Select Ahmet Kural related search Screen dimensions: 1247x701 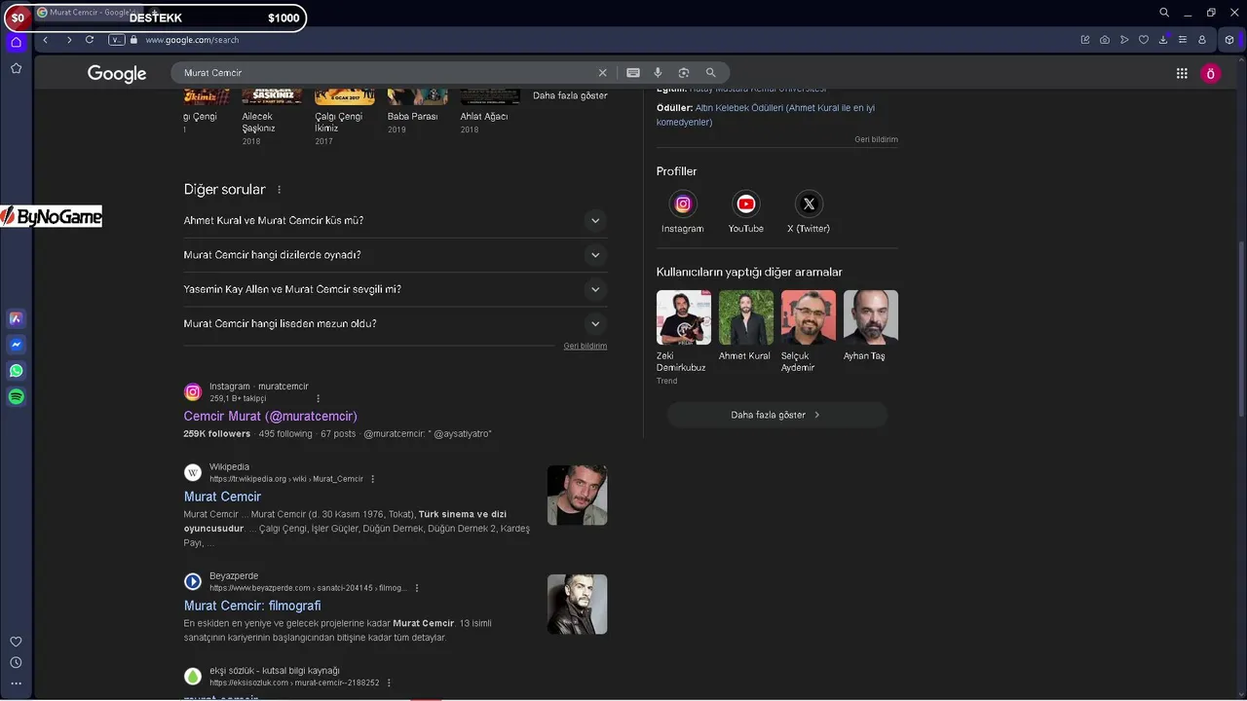tap(745, 326)
